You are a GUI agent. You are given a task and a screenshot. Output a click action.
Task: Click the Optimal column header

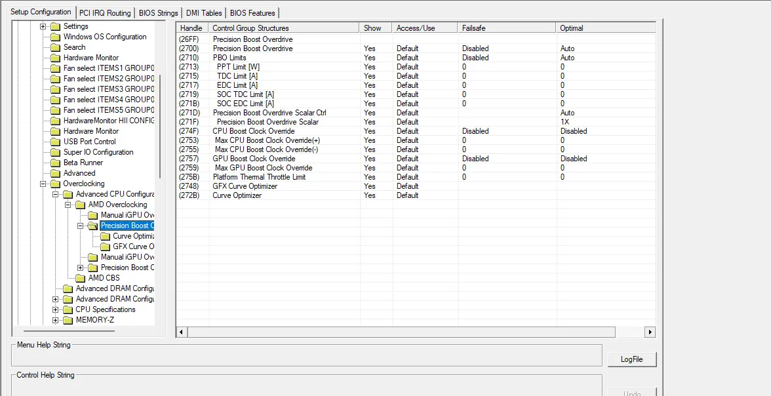click(x=606, y=28)
